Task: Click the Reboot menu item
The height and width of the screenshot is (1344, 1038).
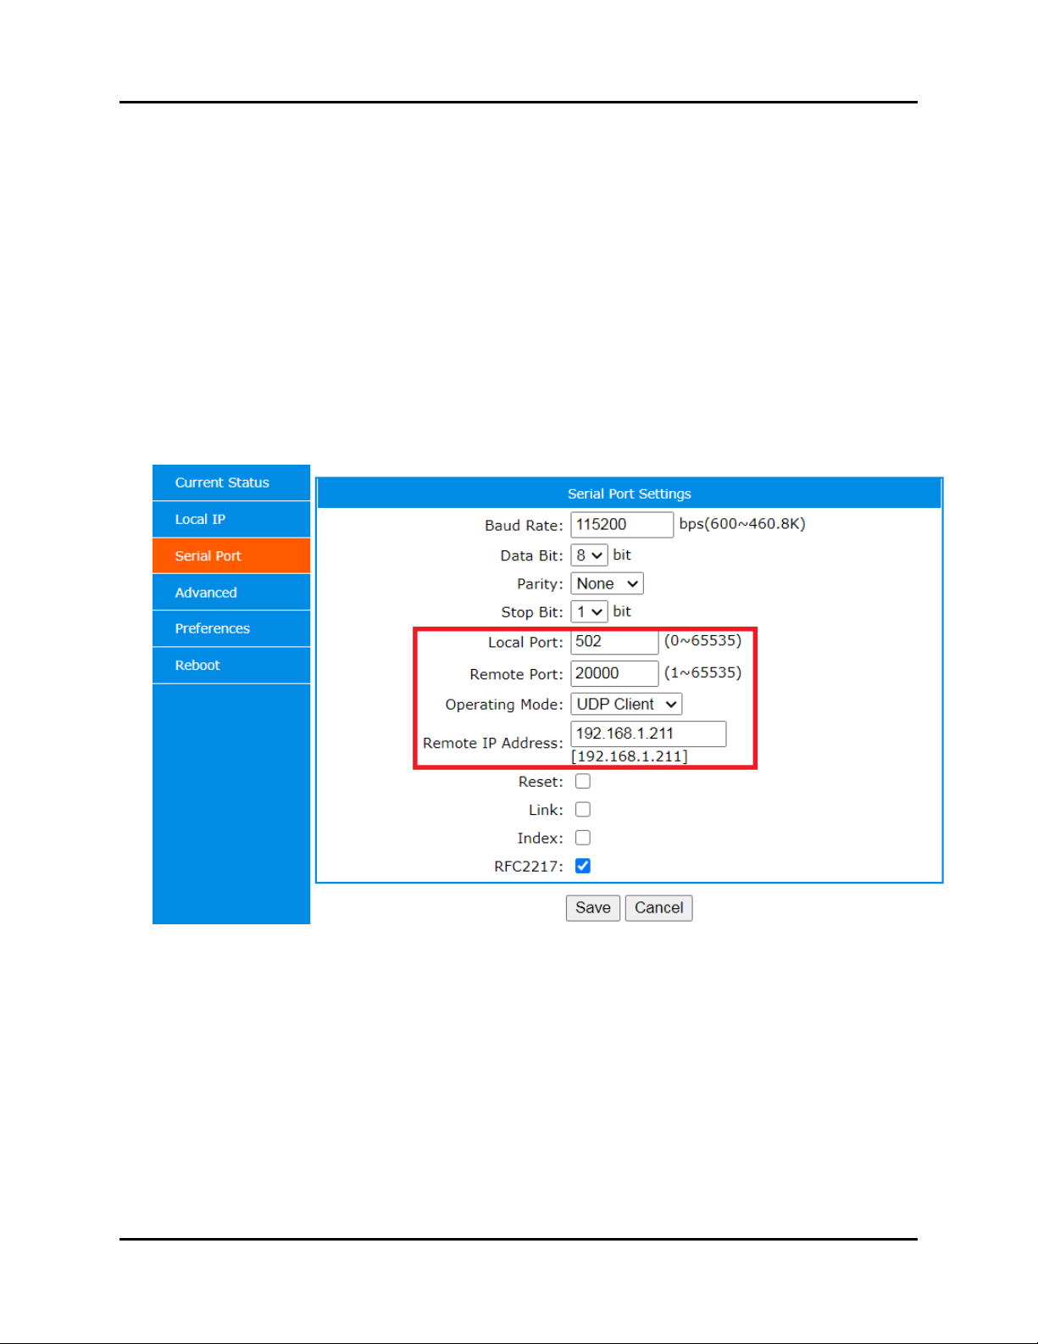Action: point(230,665)
